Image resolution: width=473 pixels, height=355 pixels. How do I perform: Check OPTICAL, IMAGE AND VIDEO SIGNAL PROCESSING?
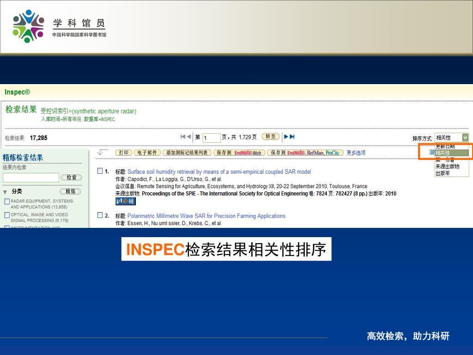[7, 215]
